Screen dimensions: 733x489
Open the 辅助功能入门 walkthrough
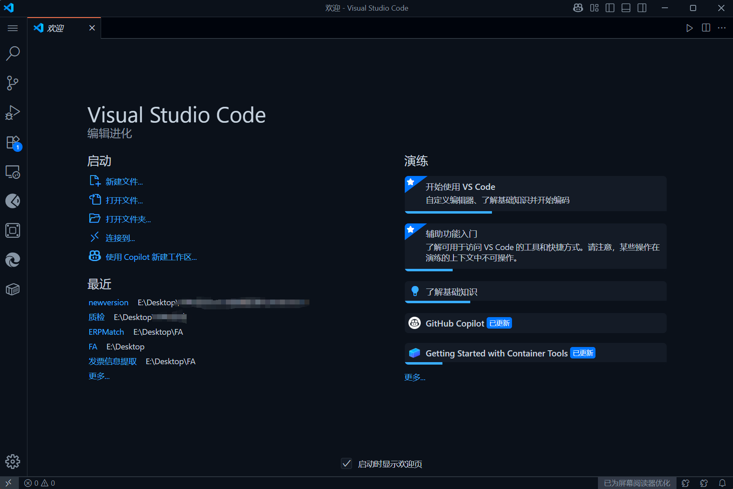coord(535,247)
